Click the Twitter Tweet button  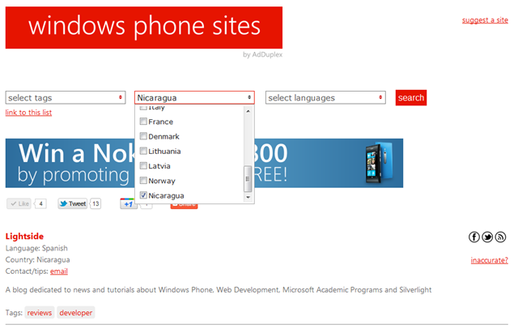[x=73, y=203]
